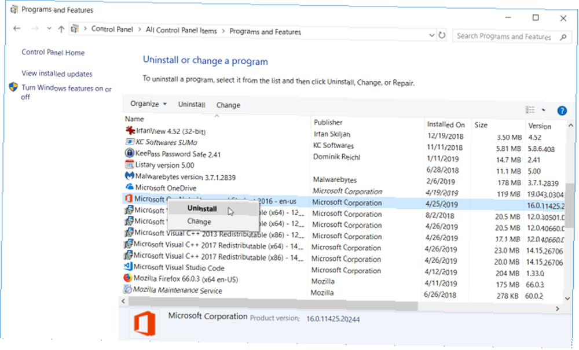Click the Visual C++ 2017 x86 installer icon
The width and height of the screenshot is (579, 350).
pyautogui.click(x=128, y=255)
